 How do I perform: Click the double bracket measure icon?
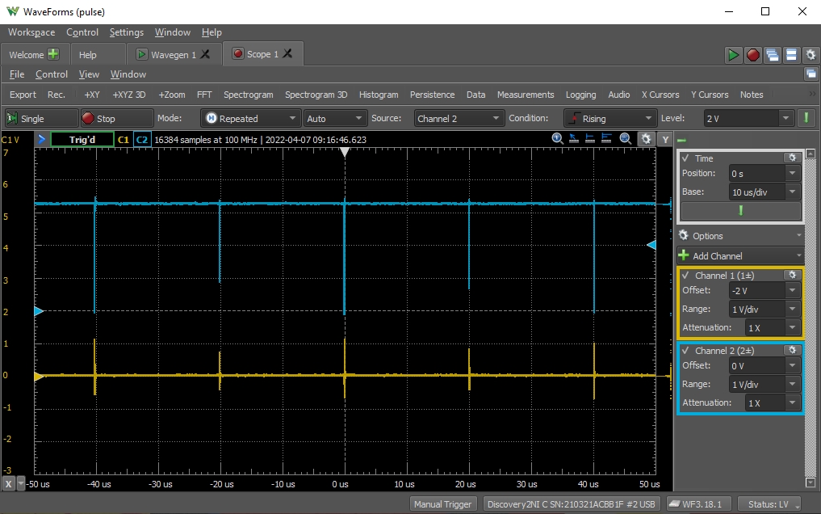pyautogui.click(x=606, y=139)
